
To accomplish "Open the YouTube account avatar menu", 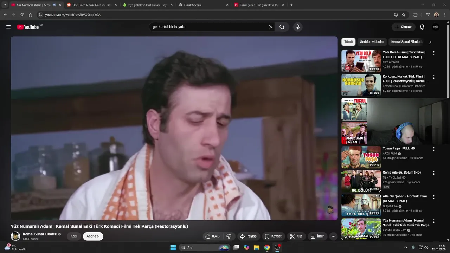I will click(x=436, y=27).
